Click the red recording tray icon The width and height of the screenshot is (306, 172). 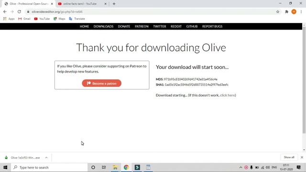[246, 167]
